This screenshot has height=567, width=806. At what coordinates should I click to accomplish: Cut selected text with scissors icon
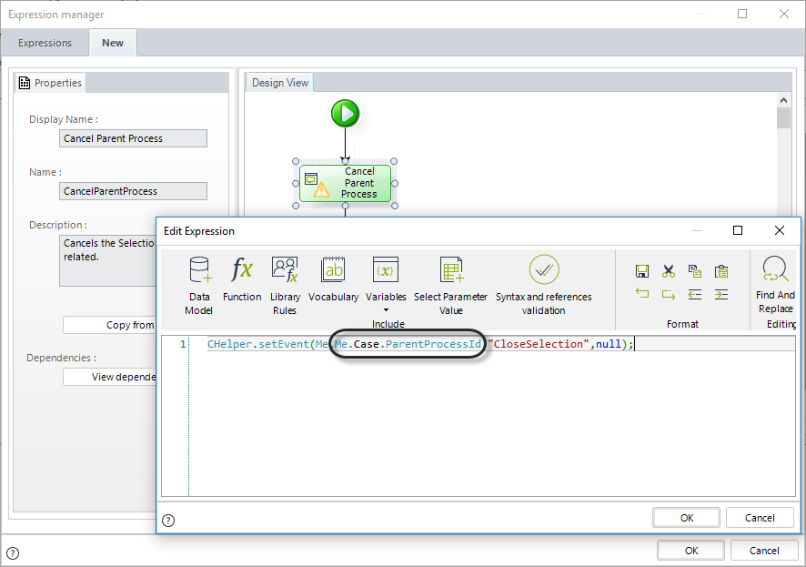click(x=669, y=271)
